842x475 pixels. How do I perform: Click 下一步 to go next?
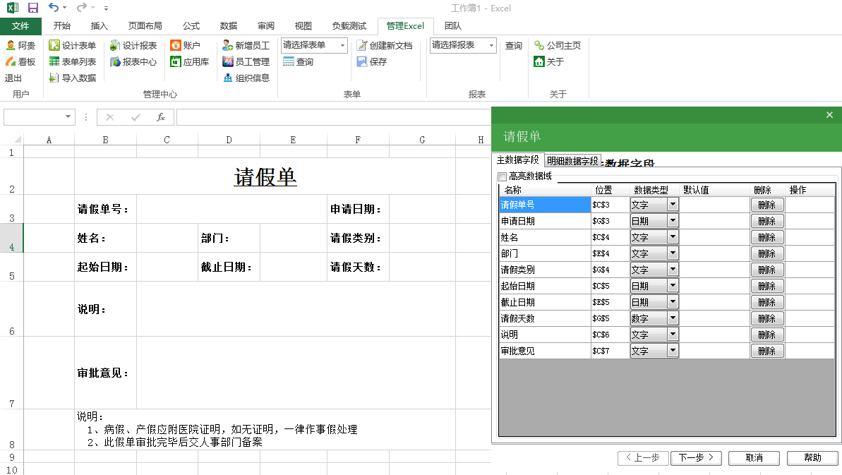point(696,458)
